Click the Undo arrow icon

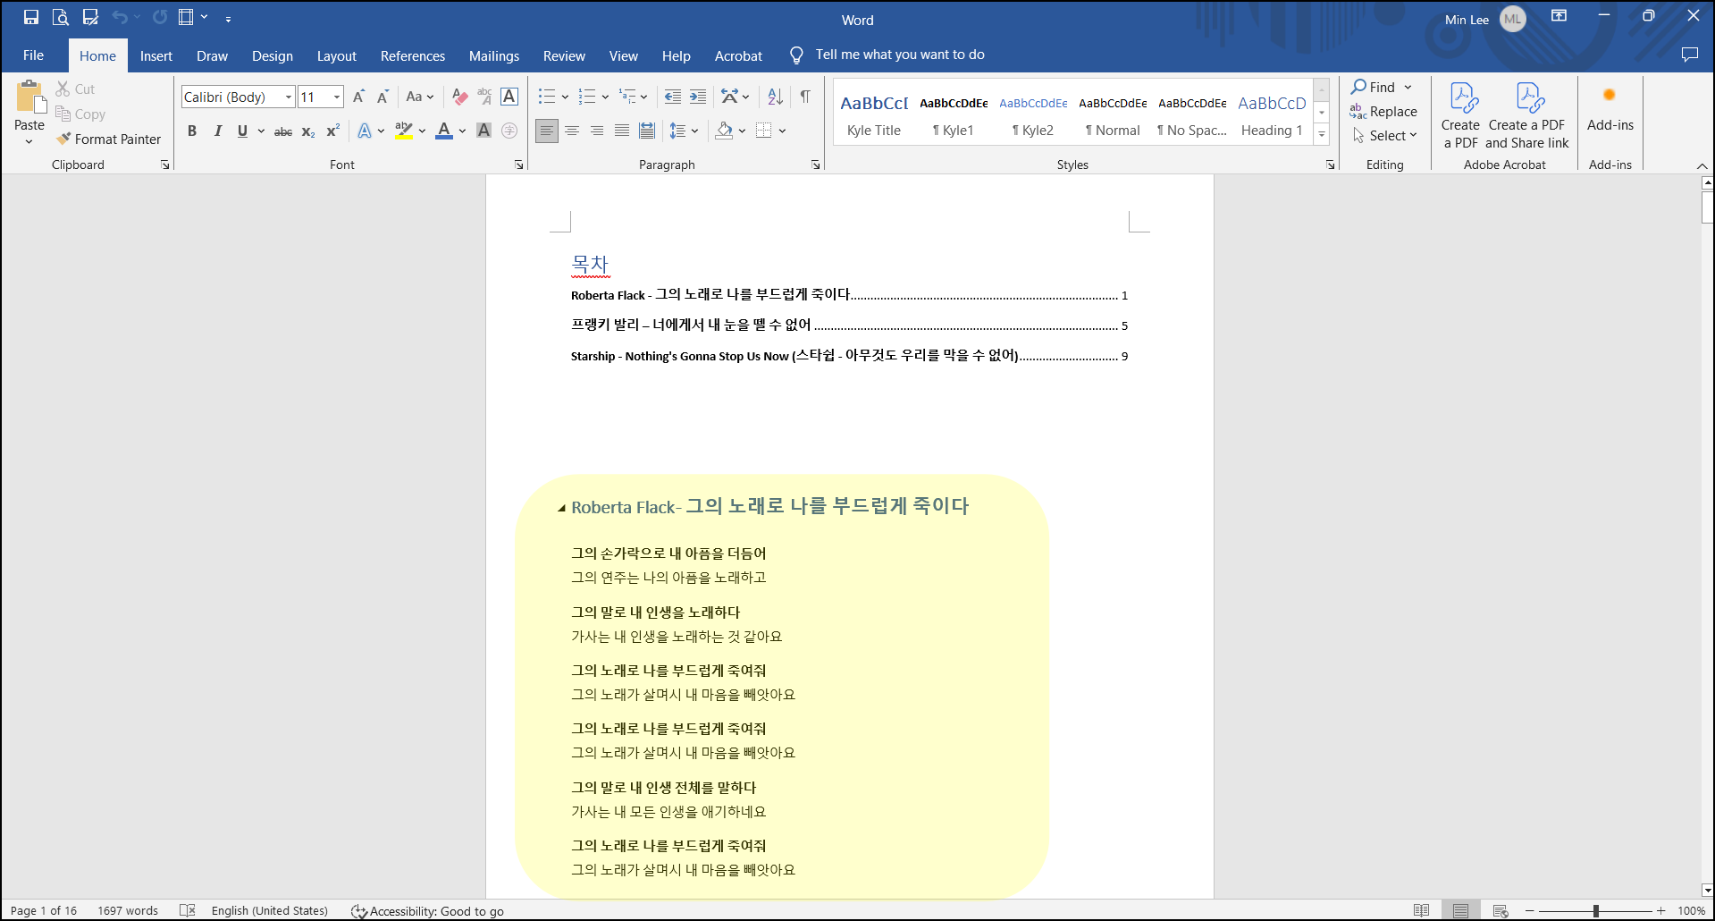tap(120, 17)
